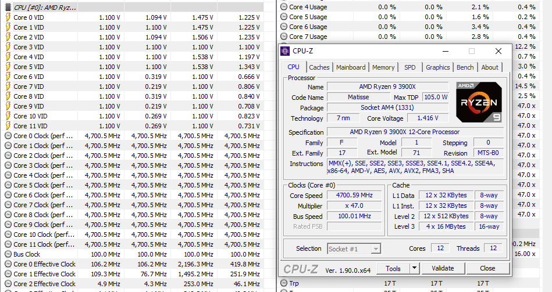Switch to the SPD tab
The height and width of the screenshot is (292, 552).
click(409, 67)
